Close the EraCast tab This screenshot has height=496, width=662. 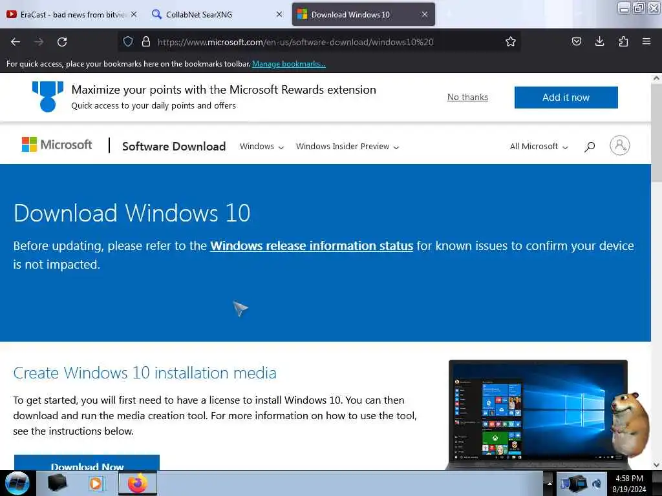pyautogui.click(x=134, y=14)
